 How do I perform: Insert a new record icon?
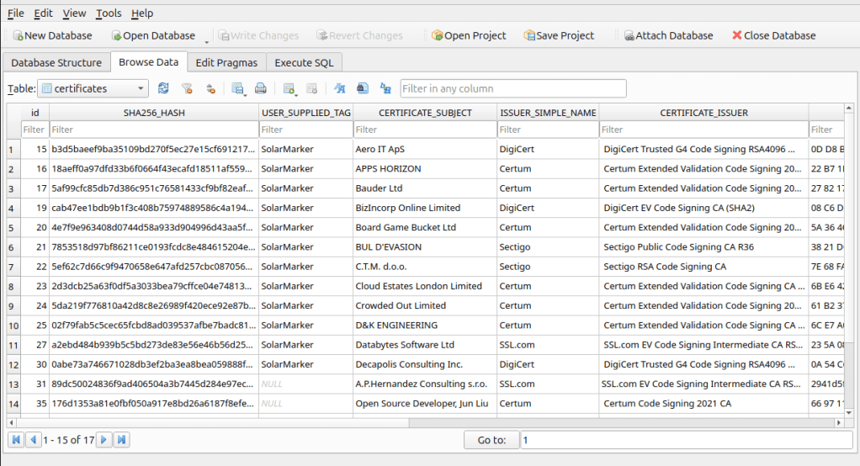point(289,88)
